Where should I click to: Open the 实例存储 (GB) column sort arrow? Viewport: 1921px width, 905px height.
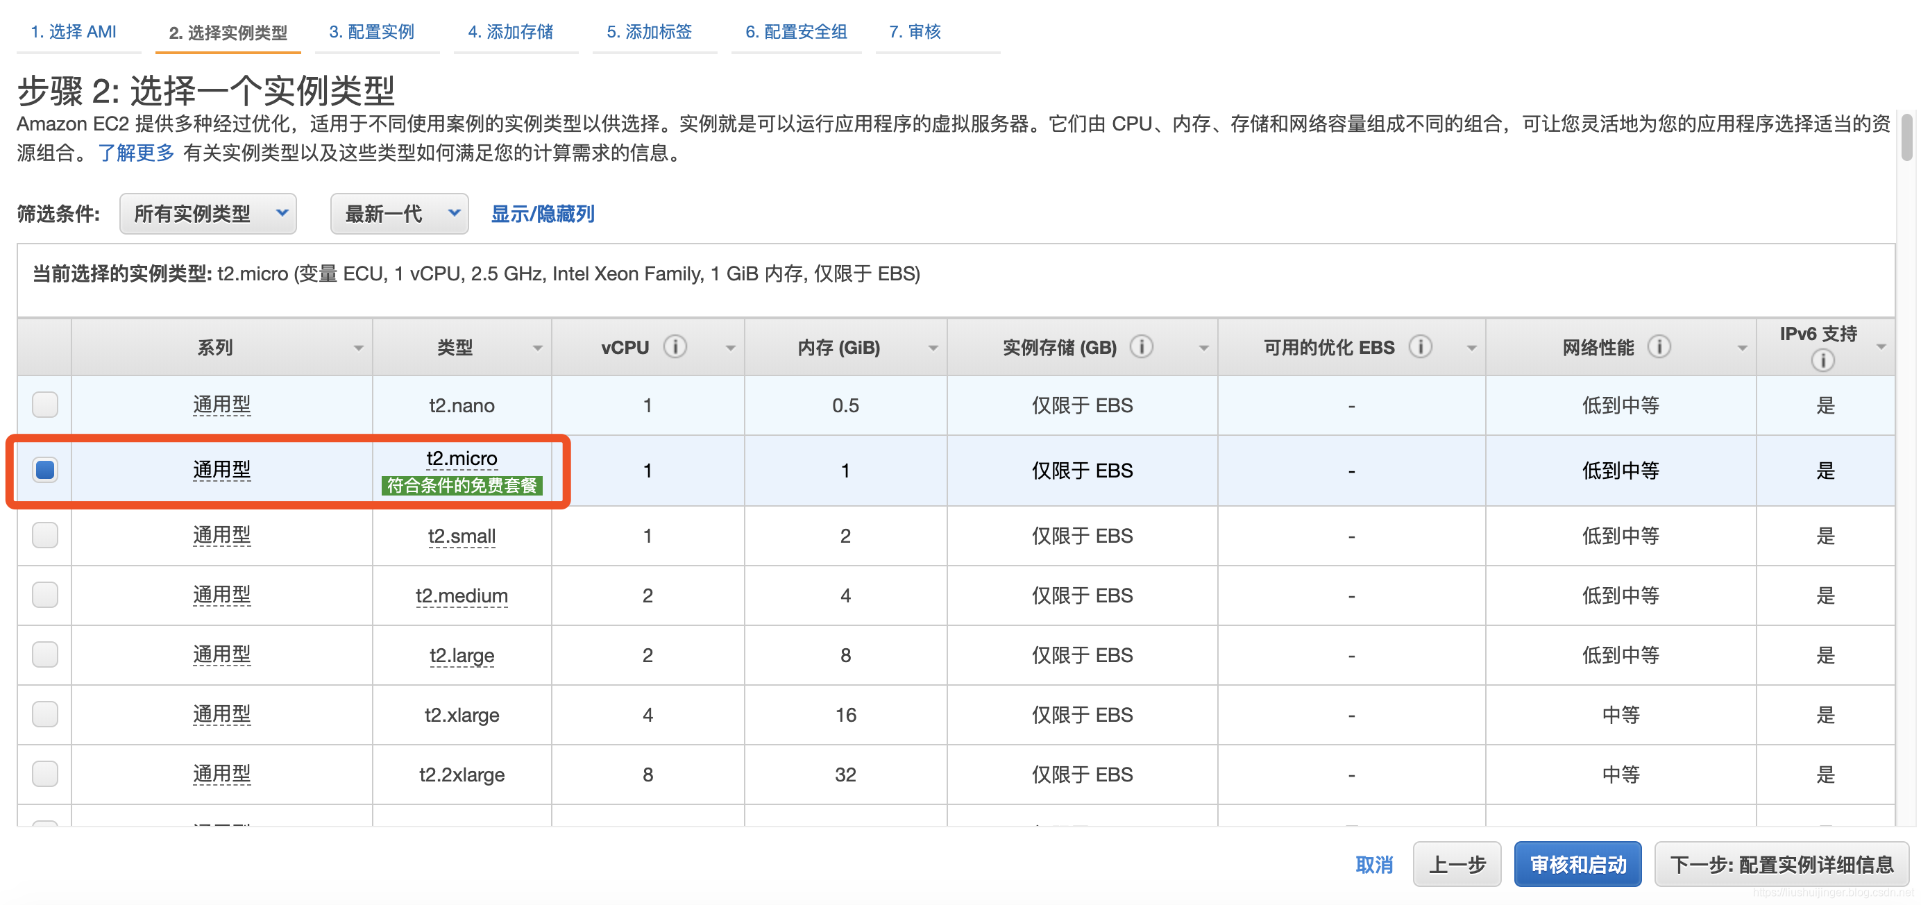tap(1203, 348)
